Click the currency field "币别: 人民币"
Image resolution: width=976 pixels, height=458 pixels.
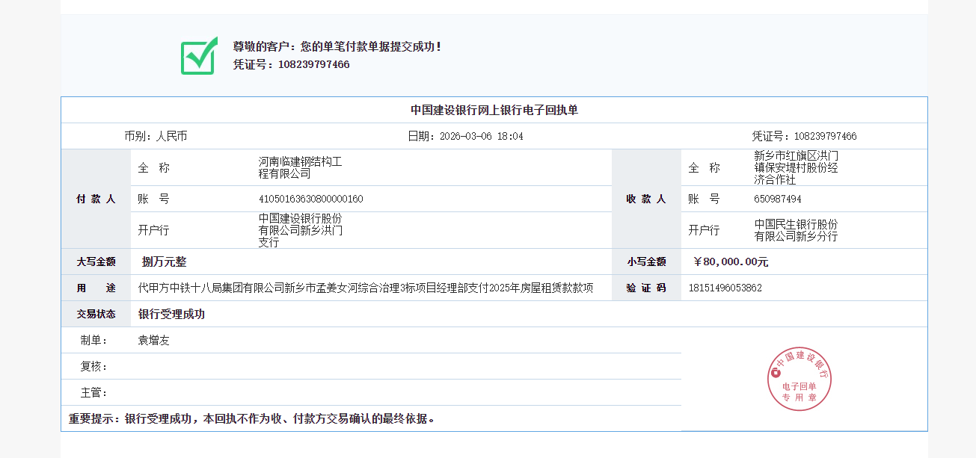pos(156,137)
